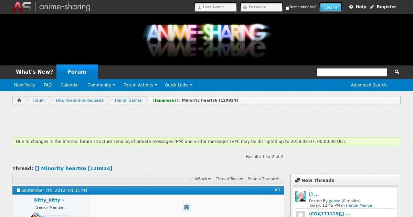This screenshot has width=413, height=217.
Task: Open the FAQ menu item
Action: coord(47,85)
